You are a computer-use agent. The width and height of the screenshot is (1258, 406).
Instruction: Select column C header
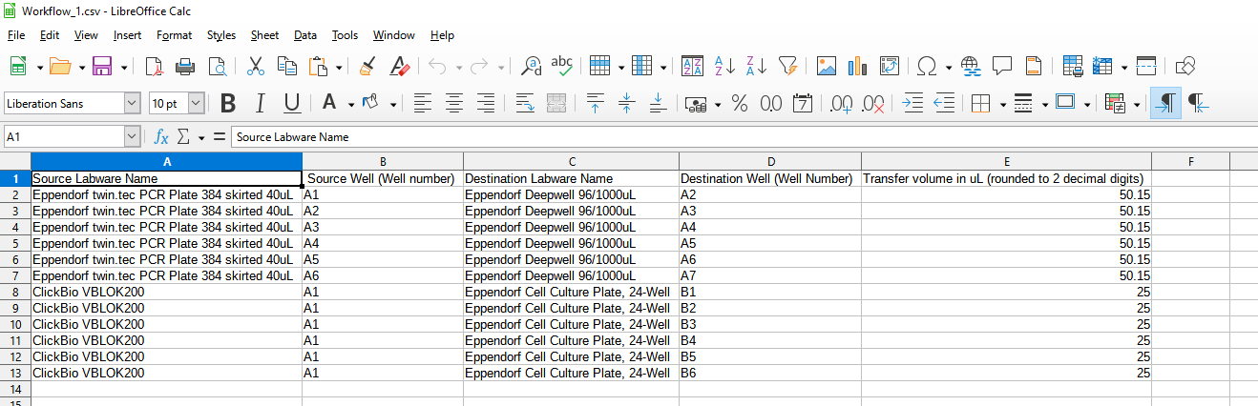pyautogui.click(x=572, y=162)
